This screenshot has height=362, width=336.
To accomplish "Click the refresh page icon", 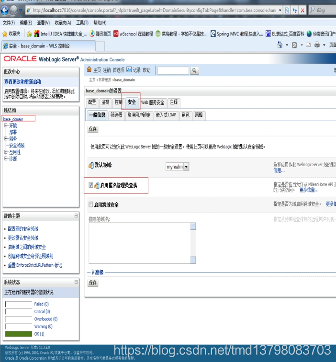I will tap(295, 10).
